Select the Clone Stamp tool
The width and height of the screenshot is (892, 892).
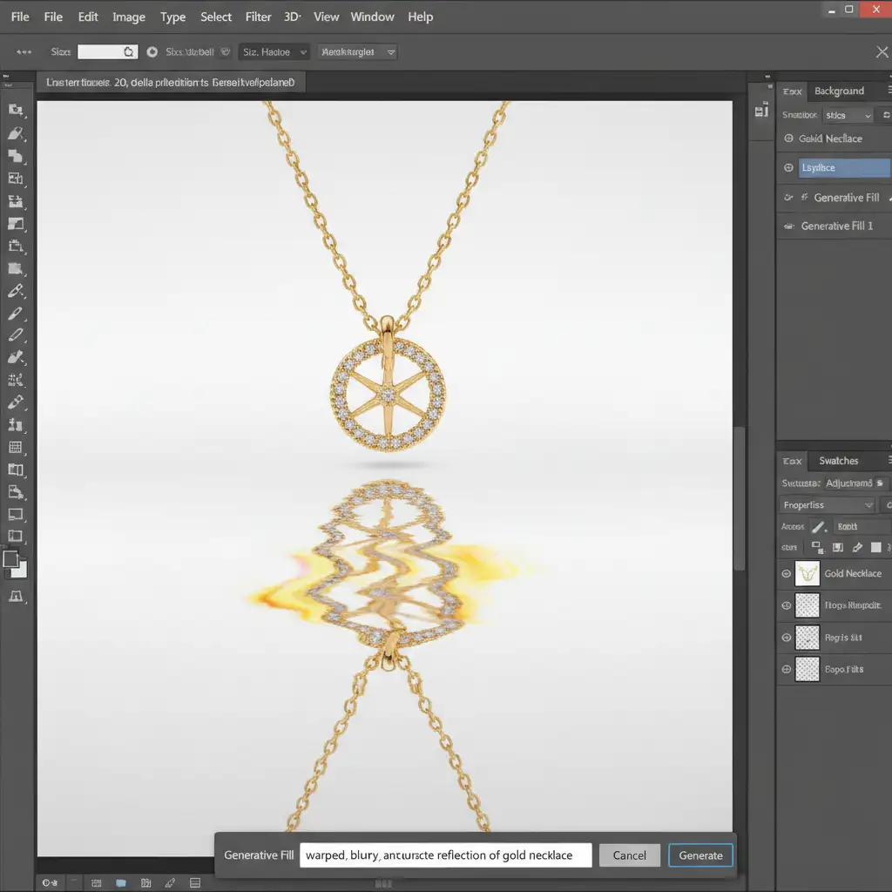point(15,424)
